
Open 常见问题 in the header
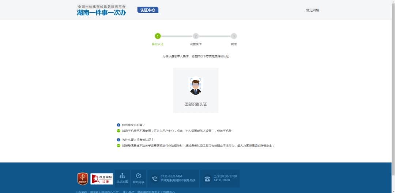click(312, 10)
